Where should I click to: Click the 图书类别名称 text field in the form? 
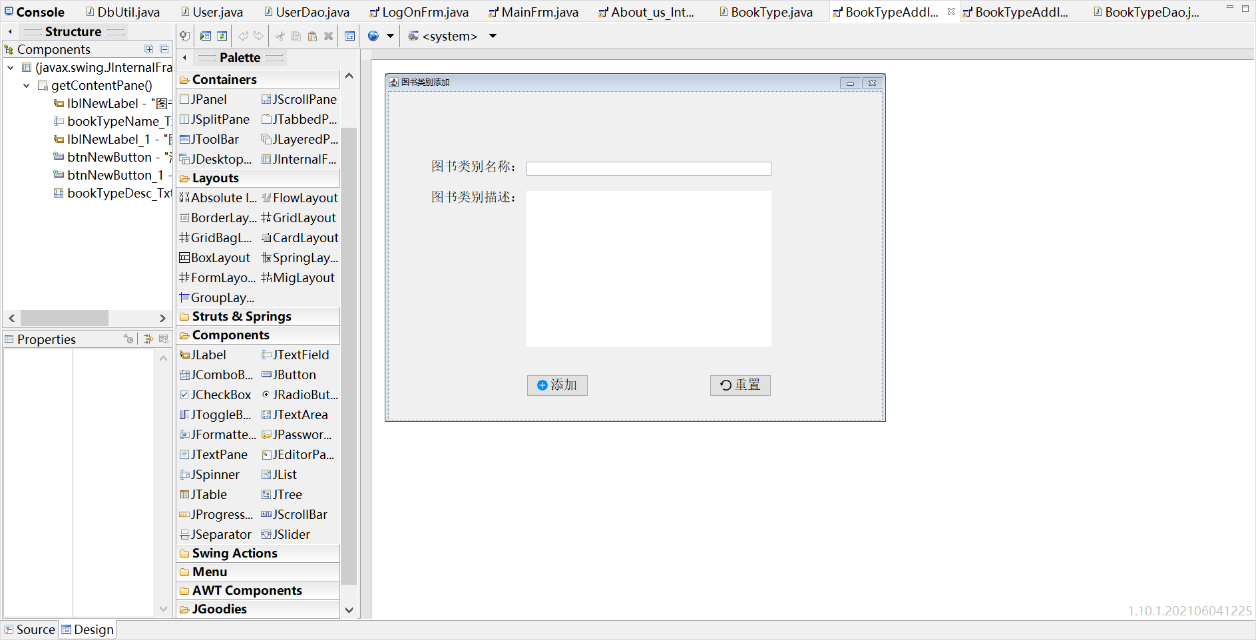648,168
